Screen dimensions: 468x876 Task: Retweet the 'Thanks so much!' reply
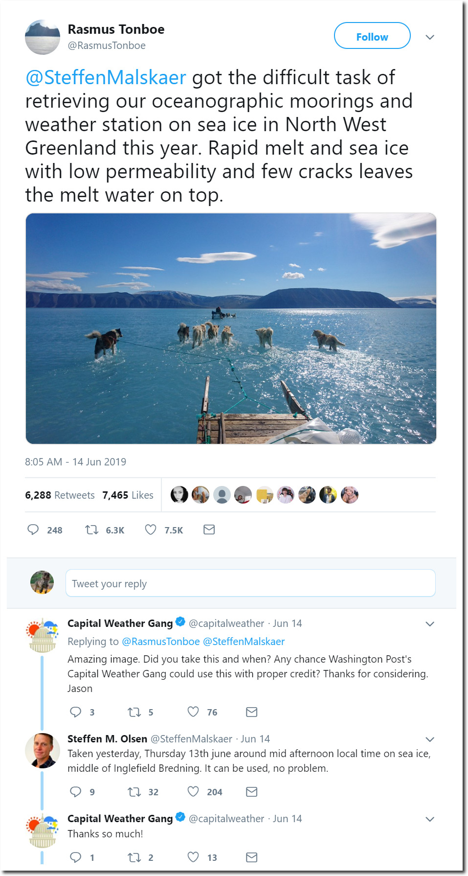pyautogui.click(x=134, y=857)
